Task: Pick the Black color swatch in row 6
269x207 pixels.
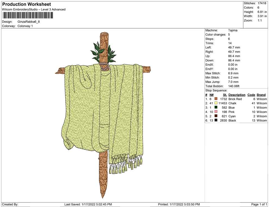Action: click(x=216, y=120)
